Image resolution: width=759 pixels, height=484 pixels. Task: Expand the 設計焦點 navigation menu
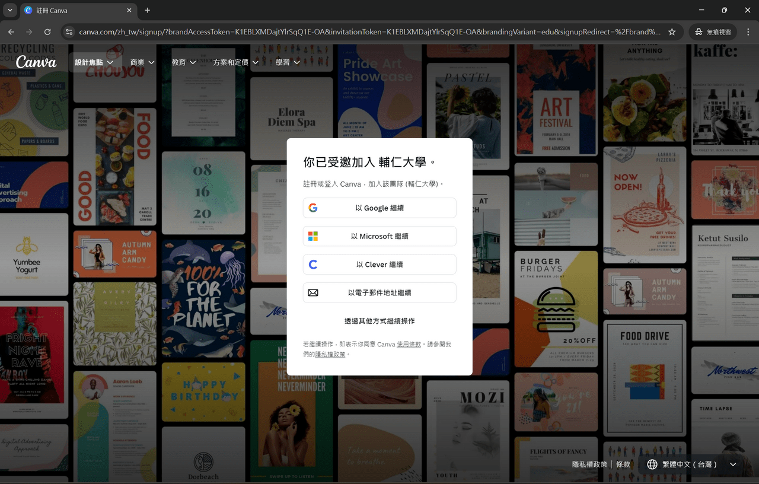(94, 62)
